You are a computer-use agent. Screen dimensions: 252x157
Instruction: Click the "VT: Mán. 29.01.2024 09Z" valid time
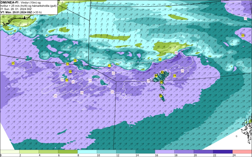[x=16, y=12]
